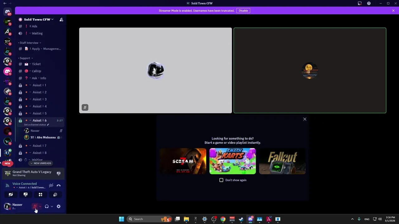The width and height of the screenshot is (399, 224).
Task: Open Discord direct messages home icon
Action: pos(7,12)
